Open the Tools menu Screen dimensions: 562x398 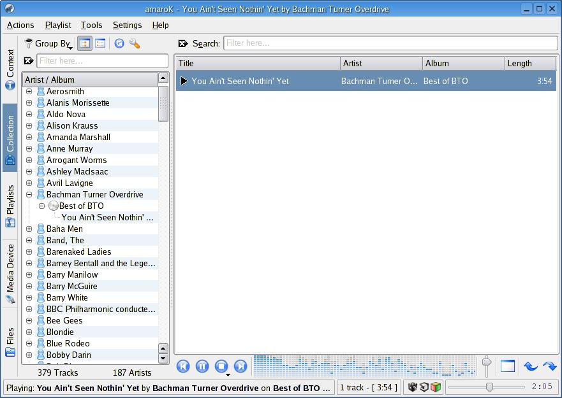91,25
